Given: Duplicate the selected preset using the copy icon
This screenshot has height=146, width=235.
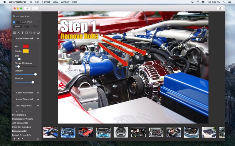Looking at the screenshot, I should (19, 139).
